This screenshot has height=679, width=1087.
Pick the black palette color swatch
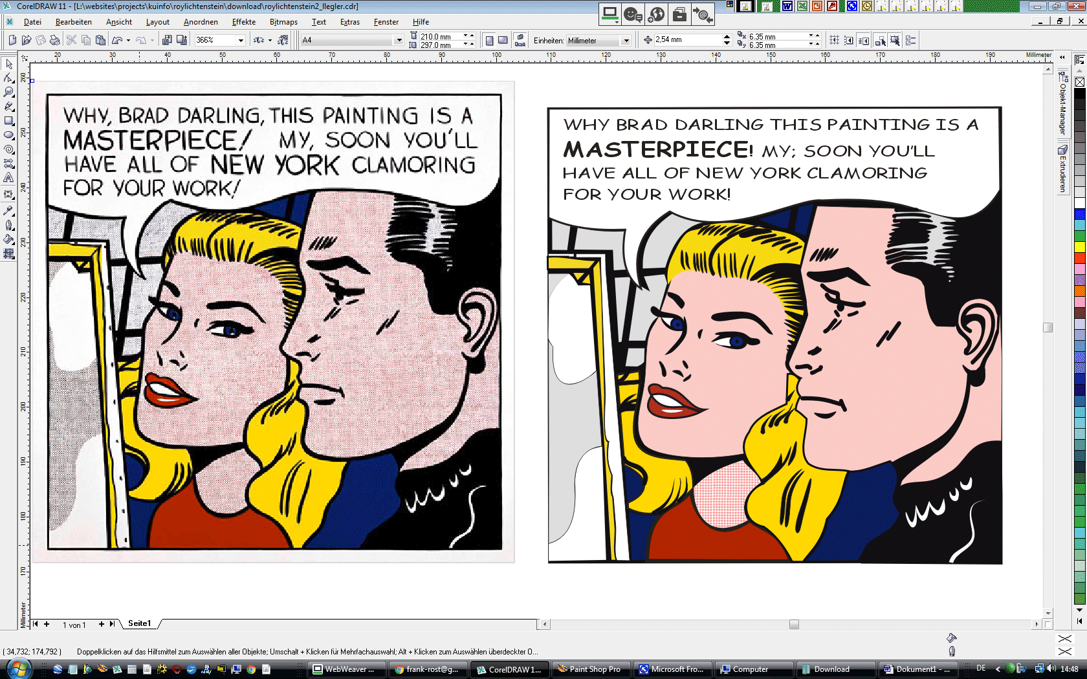(x=1080, y=94)
